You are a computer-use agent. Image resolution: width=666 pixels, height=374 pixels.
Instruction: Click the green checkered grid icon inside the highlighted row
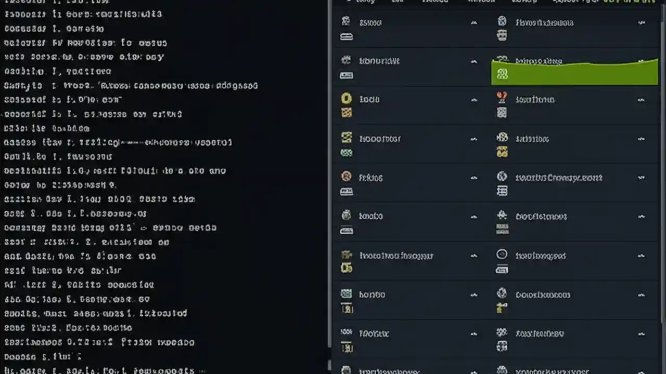click(502, 74)
